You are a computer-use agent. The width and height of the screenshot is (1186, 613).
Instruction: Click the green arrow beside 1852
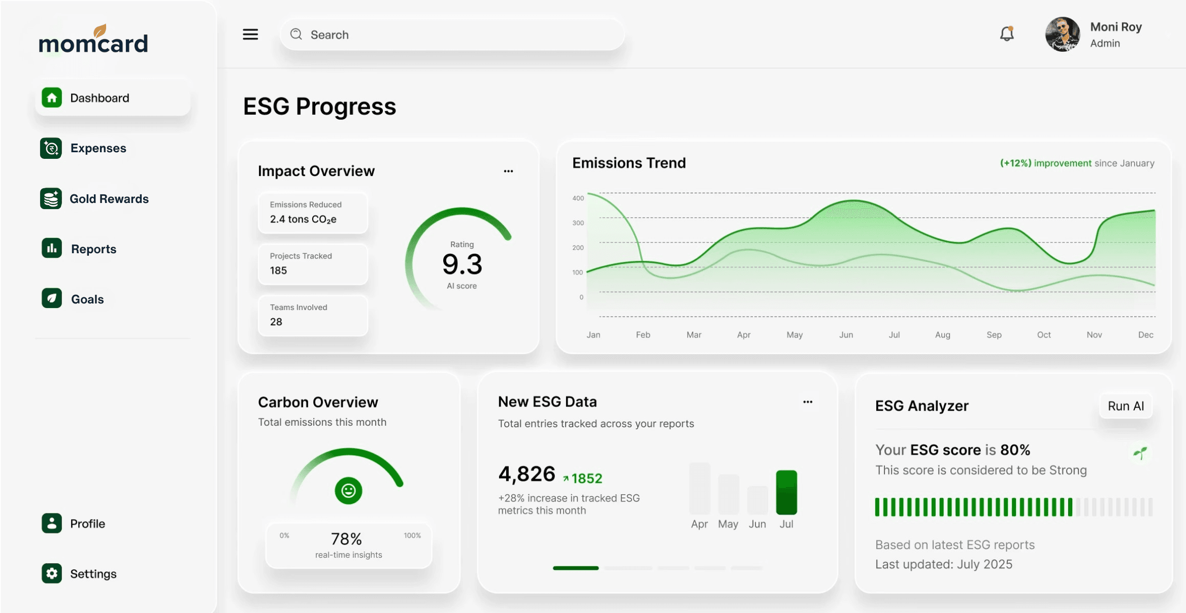pyautogui.click(x=566, y=478)
